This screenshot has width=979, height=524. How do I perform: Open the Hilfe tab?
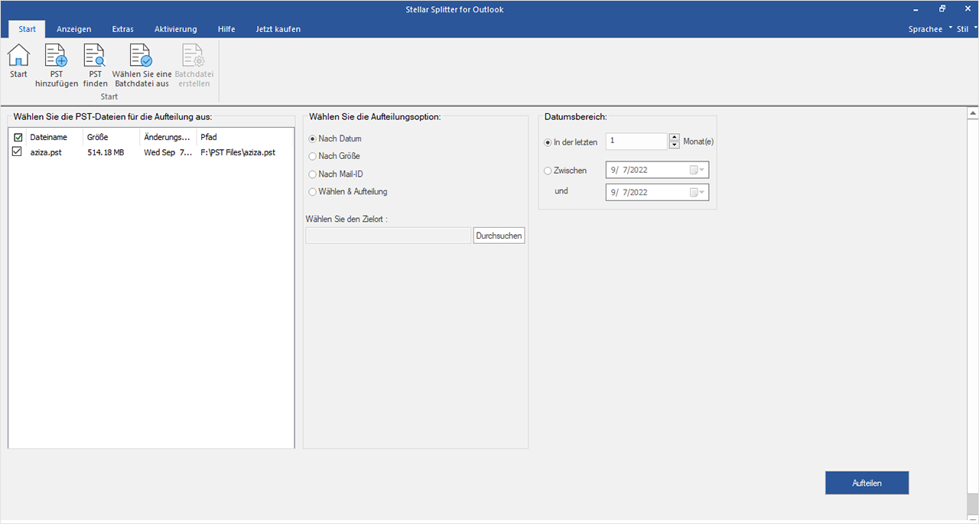pyautogui.click(x=226, y=29)
